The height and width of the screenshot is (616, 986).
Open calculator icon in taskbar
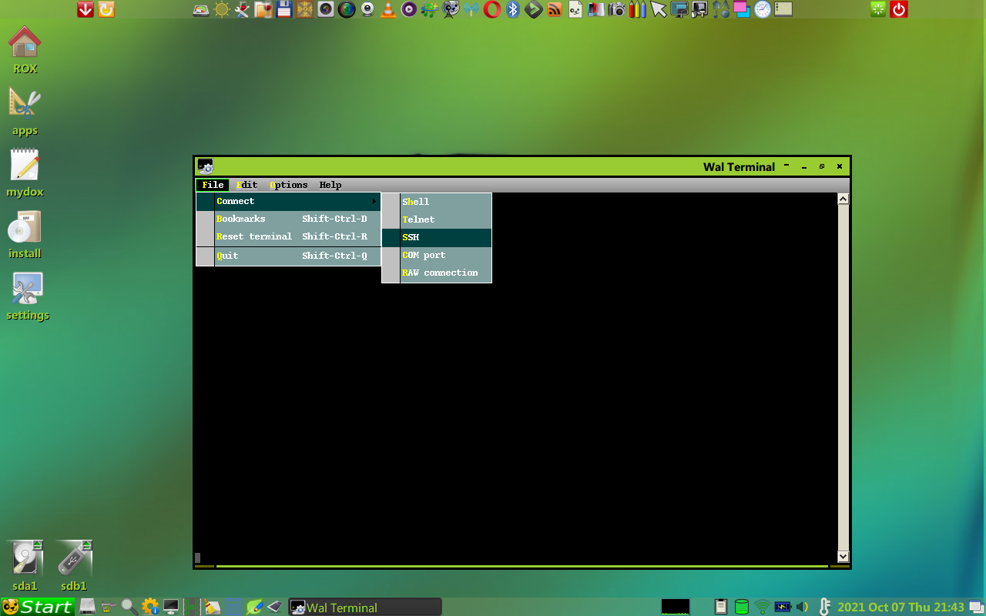tap(233, 607)
